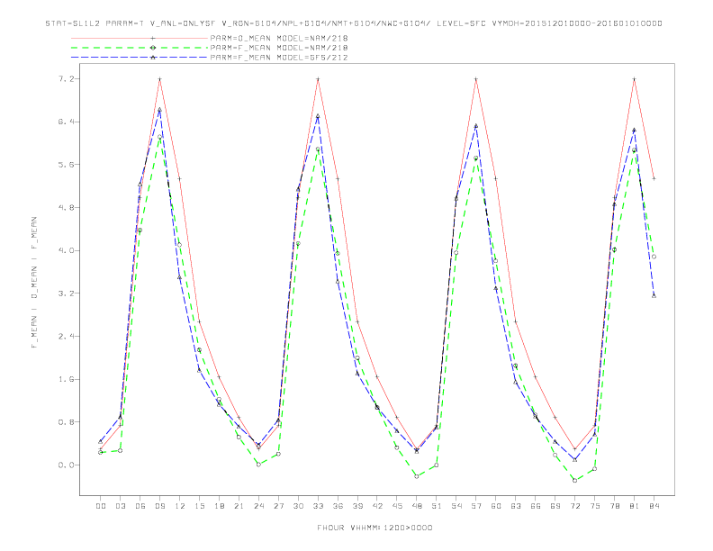
Task: Click the x-axis tick label 12
Action: coord(180,506)
